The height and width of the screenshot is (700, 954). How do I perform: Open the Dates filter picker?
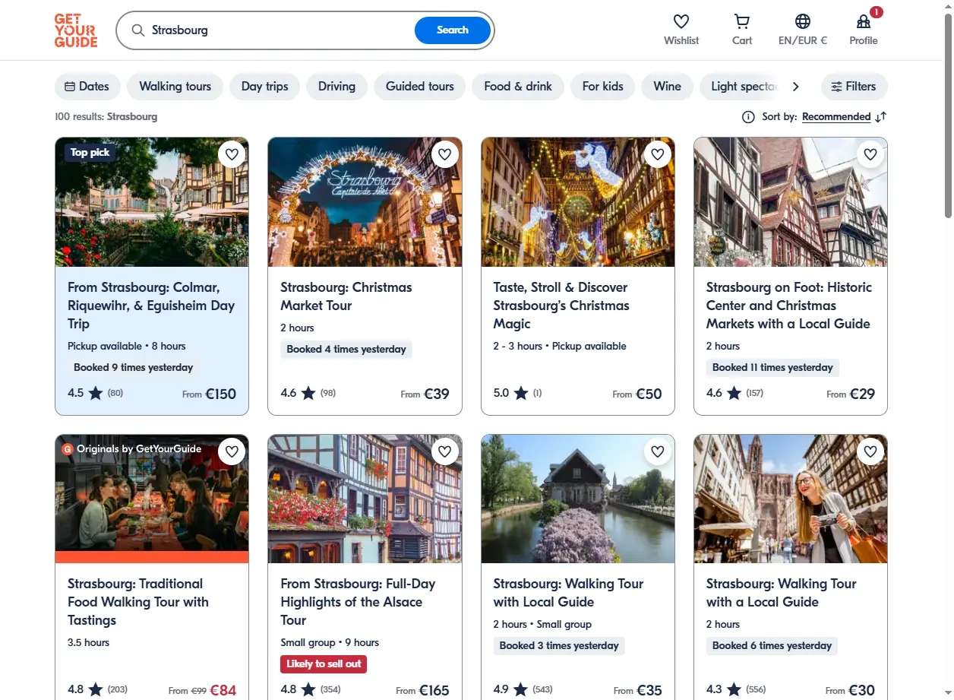point(87,87)
